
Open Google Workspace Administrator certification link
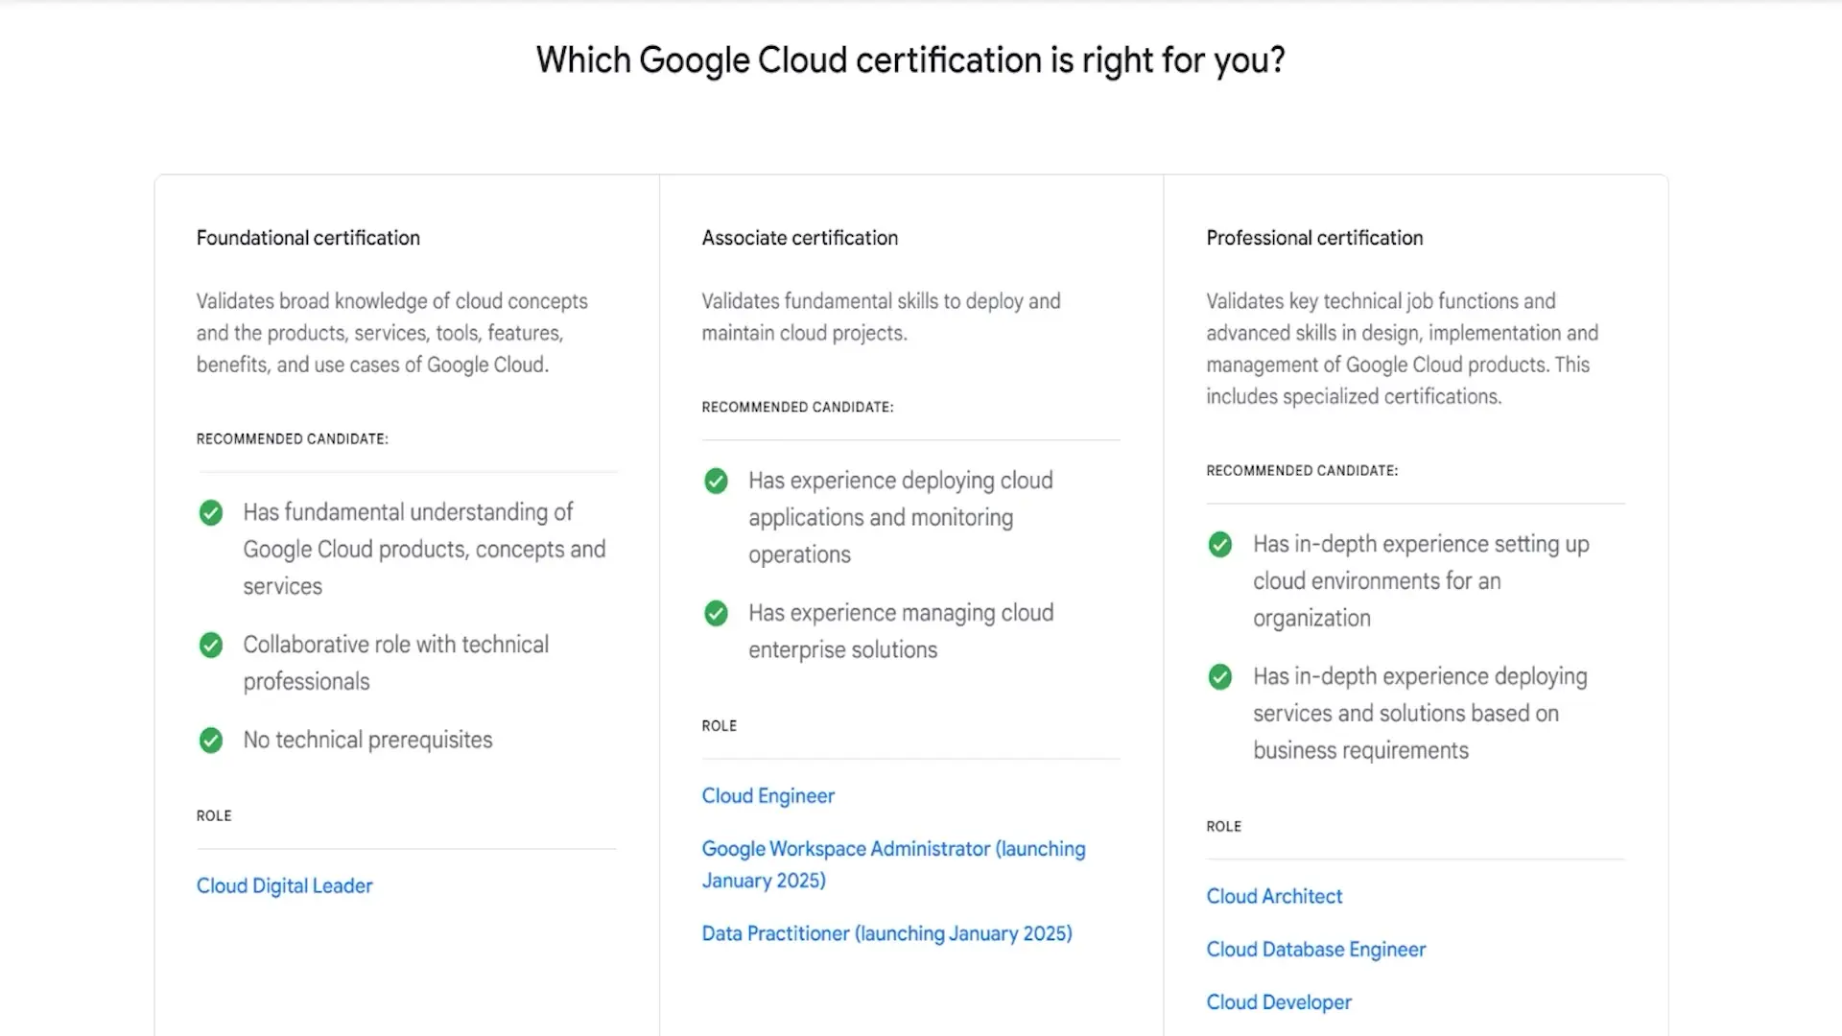point(893,864)
